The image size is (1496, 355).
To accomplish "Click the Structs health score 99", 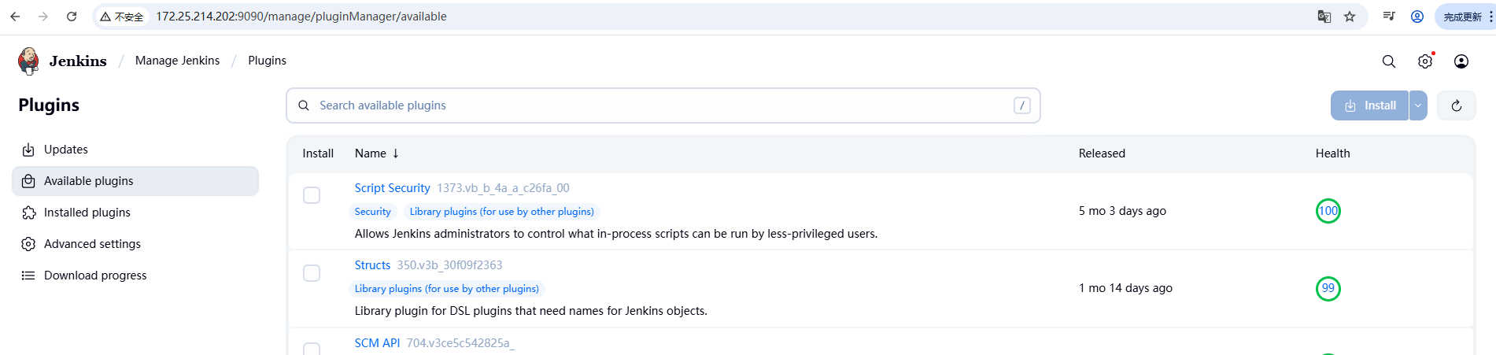I will [x=1328, y=288].
